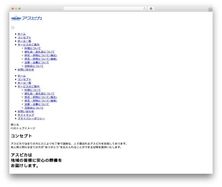
Task: Open the プライバシーポリシー link
Action: pyautogui.click(x=31, y=118)
